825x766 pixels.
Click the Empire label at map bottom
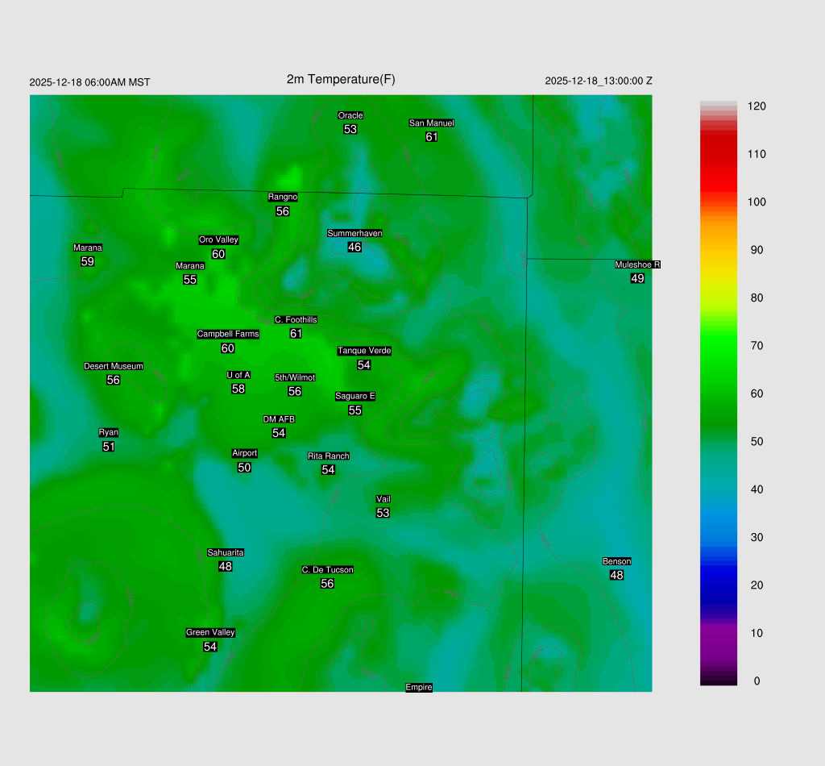point(419,687)
